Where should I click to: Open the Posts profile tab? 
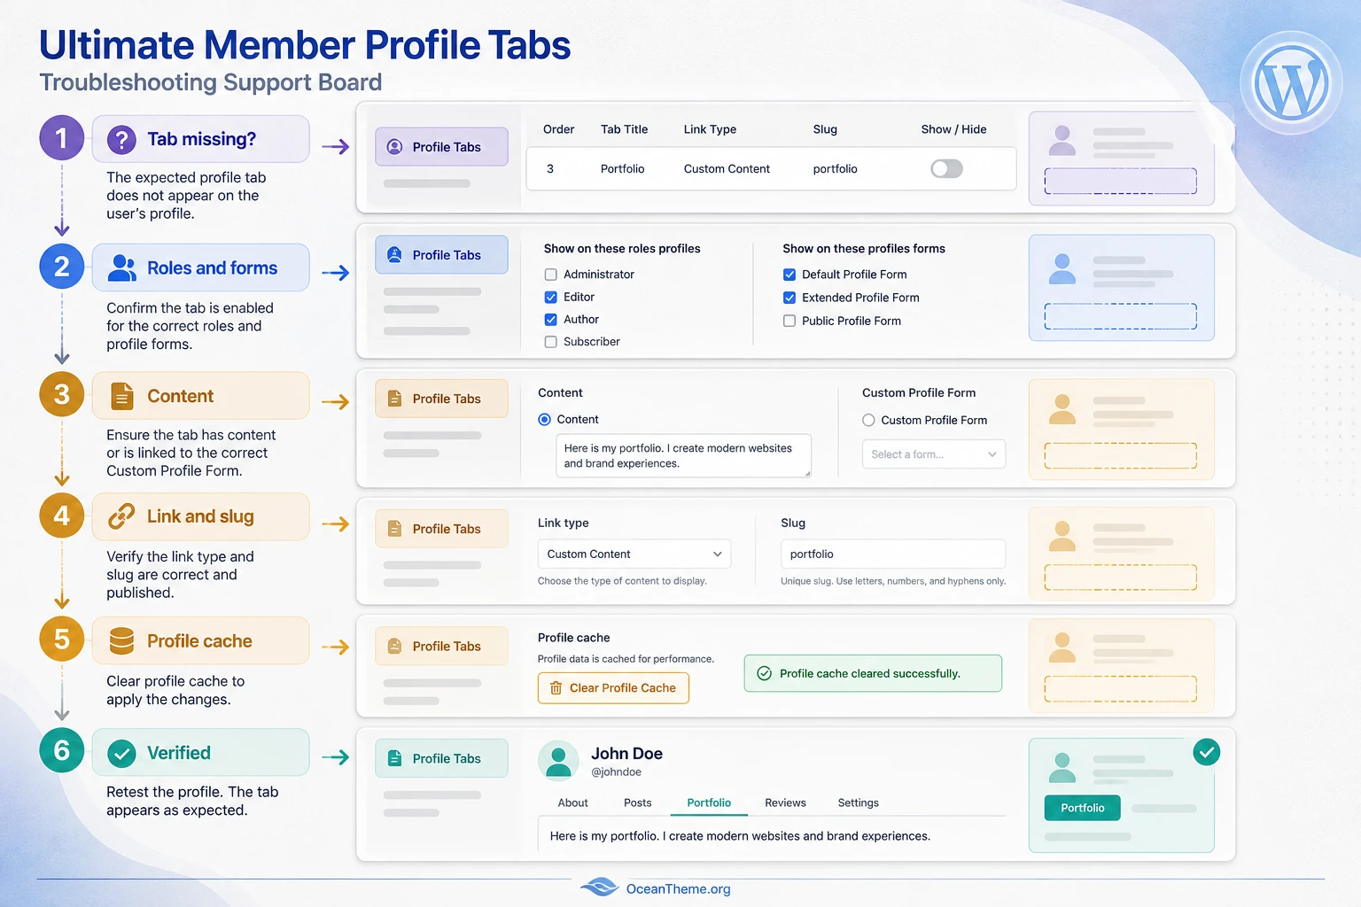(637, 803)
